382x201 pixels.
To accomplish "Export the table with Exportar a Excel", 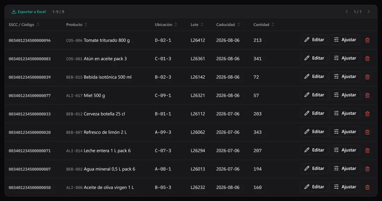I will (x=29, y=12).
